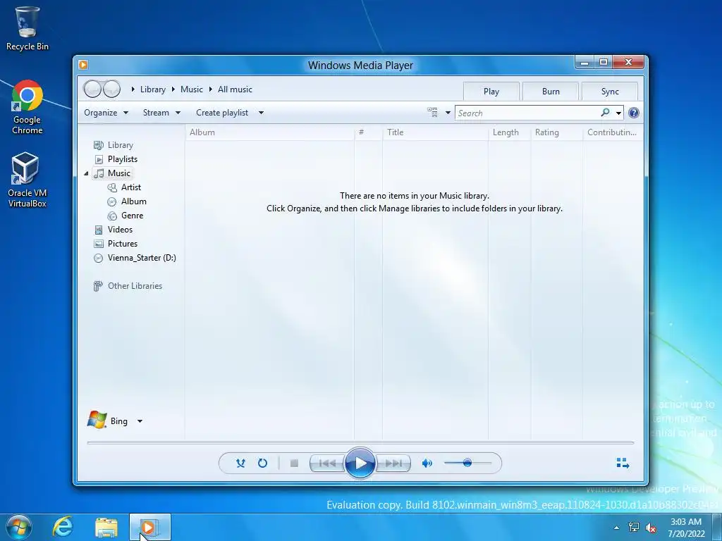Image resolution: width=722 pixels, height=541 pixels.
Task: Start playback with the Play button
Action: (360, 464)
